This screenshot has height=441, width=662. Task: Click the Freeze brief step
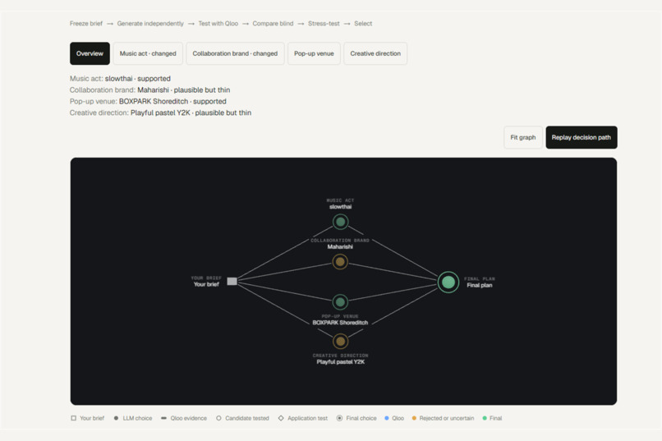pyautogui.click(x=86, y=24)
